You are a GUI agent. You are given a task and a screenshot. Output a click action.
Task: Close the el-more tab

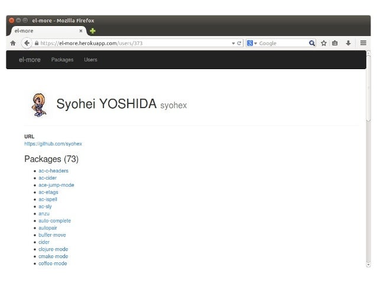[81, 31]
